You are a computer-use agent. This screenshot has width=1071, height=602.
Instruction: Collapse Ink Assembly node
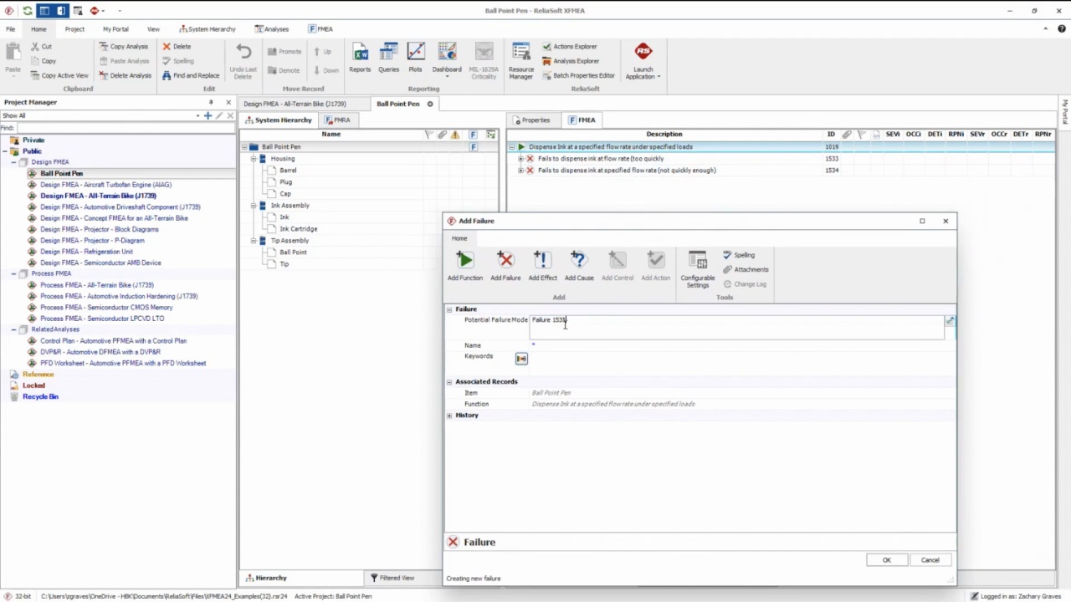(x=253, y=206)
